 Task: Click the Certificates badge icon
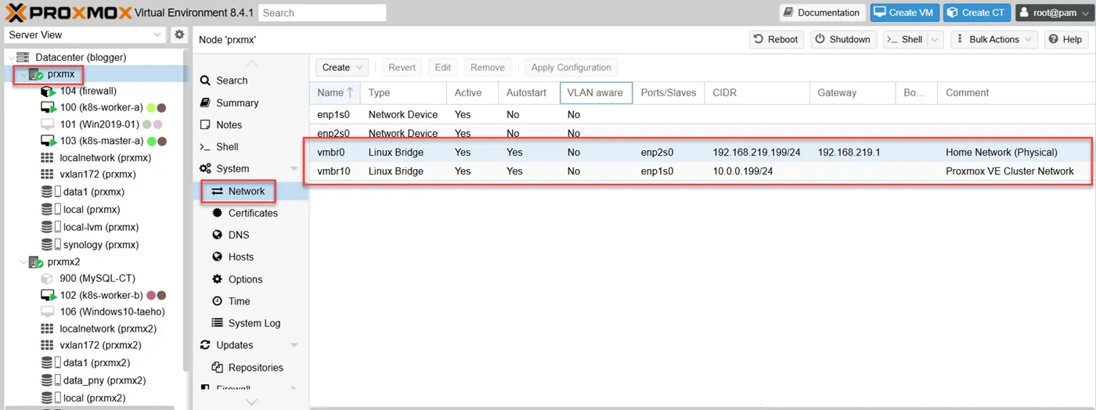(218, 213)
